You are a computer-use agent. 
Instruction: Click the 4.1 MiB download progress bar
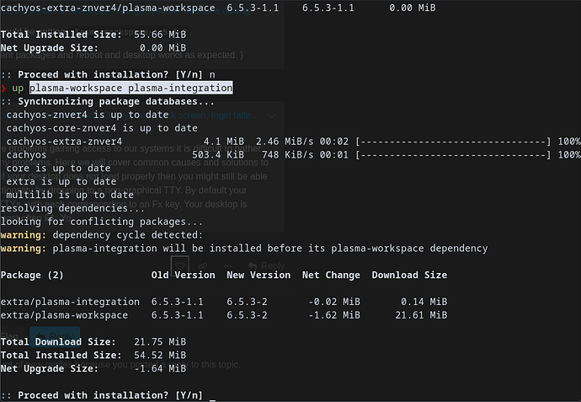tap(453, 142)
